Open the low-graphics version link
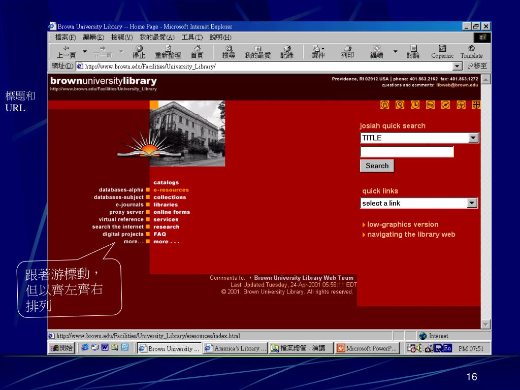This screenshot has width=520, height=390. pyautogui.click(x=403, y=224)
